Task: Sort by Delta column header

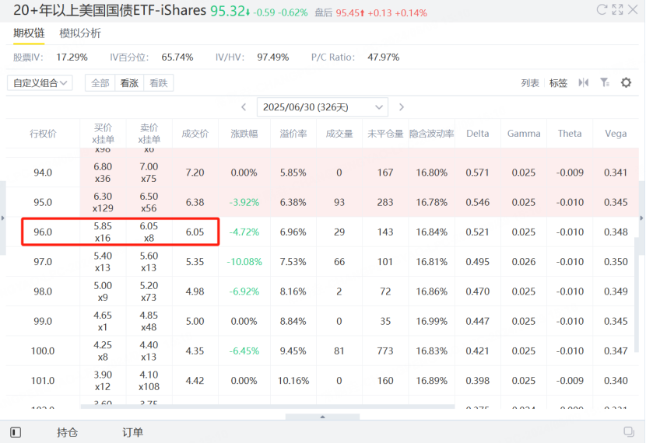Action: point(478,134)
